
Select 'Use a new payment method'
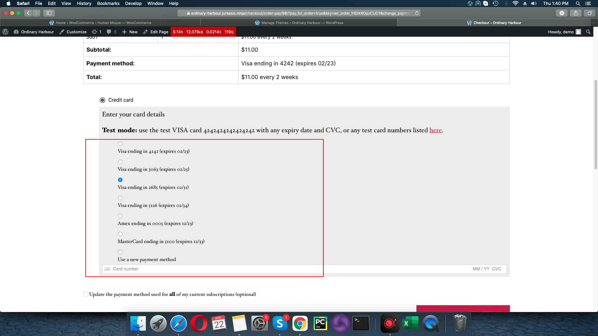(x=120, y=252)
